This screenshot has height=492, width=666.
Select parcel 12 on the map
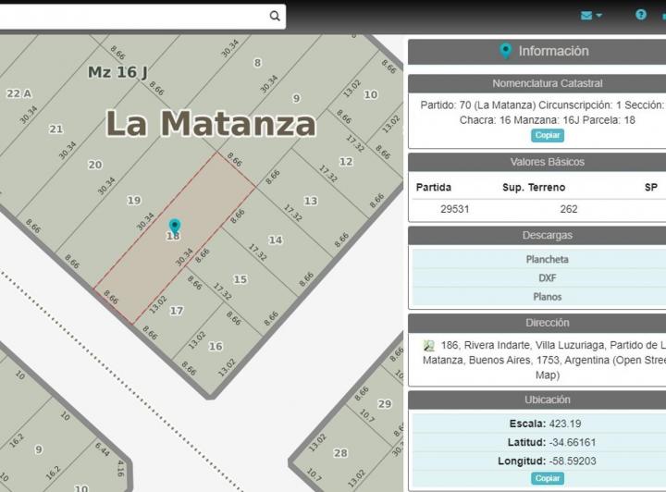[x=346, y=162]
